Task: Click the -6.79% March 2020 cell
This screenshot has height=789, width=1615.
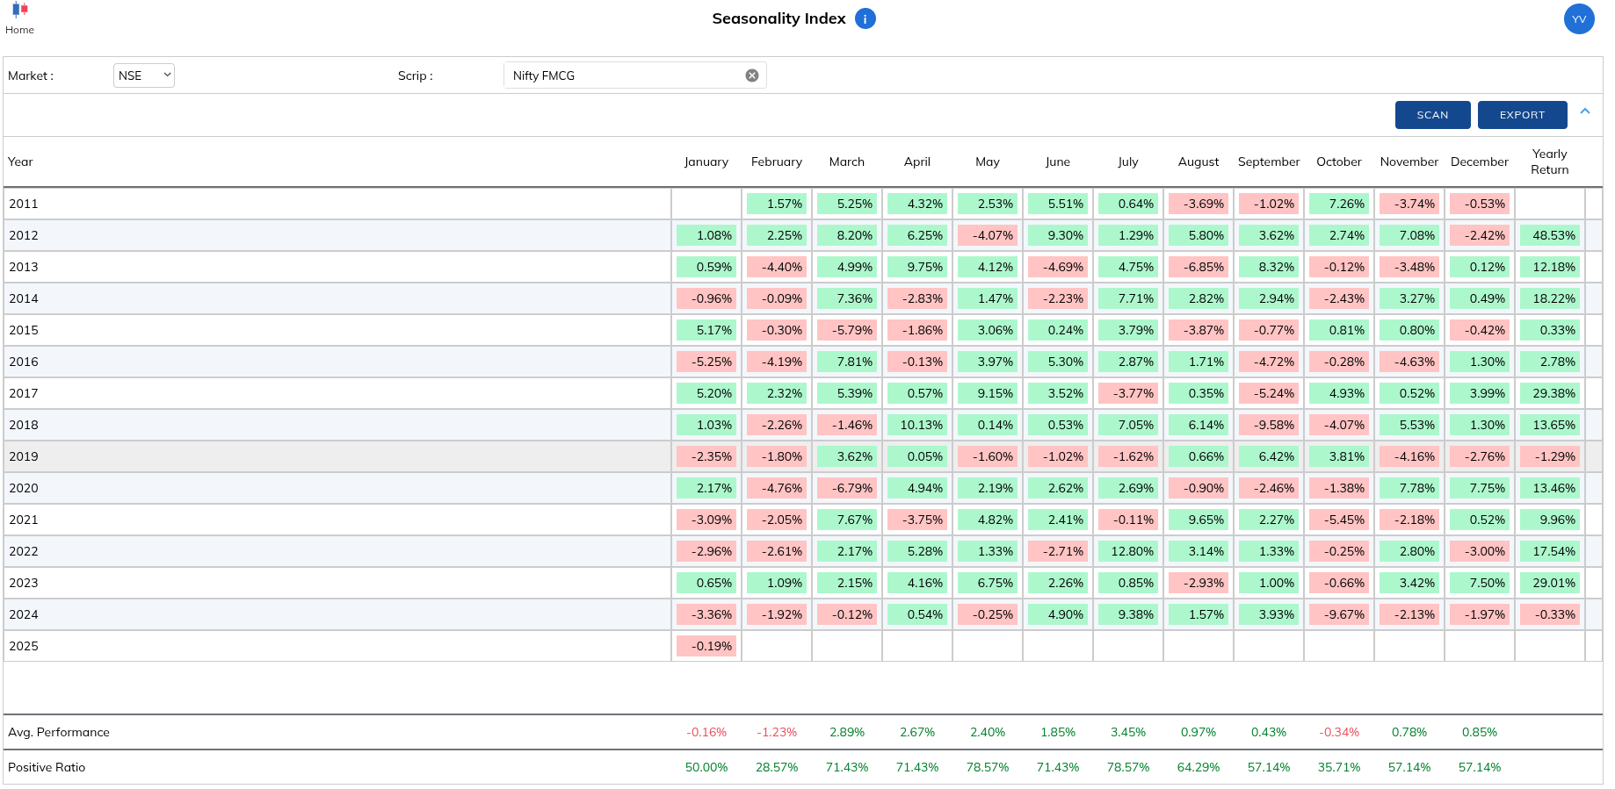Action: click(x=847, y=488)
